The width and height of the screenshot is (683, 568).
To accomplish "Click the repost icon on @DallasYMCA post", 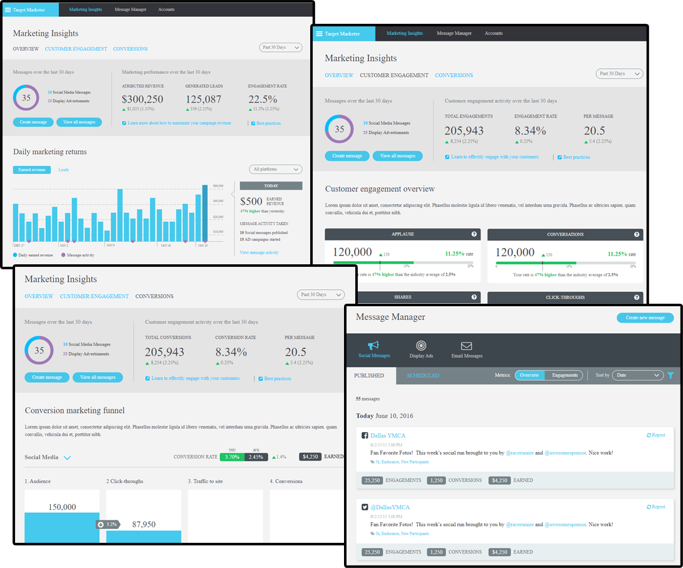I will tap(649, 507).
